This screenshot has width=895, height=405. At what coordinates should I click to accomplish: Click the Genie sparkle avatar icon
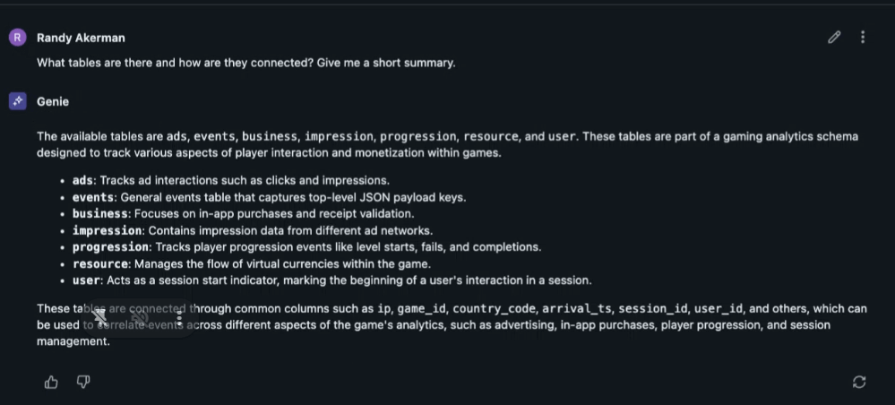(18, 101)
